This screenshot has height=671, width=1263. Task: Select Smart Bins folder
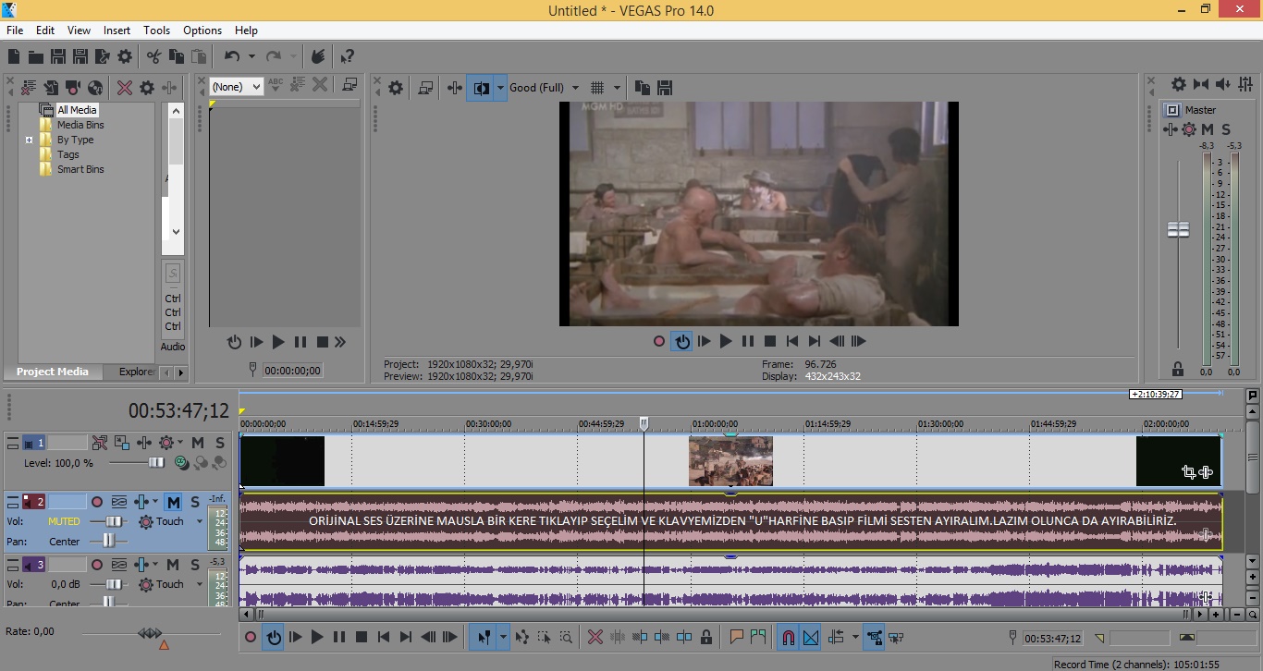80,169
